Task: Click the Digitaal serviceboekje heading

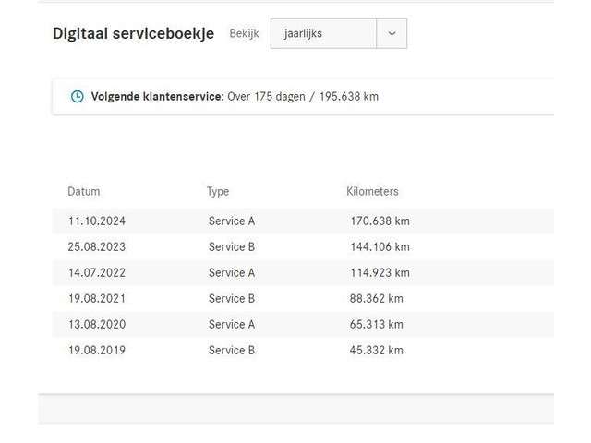Action: (133, 34)
